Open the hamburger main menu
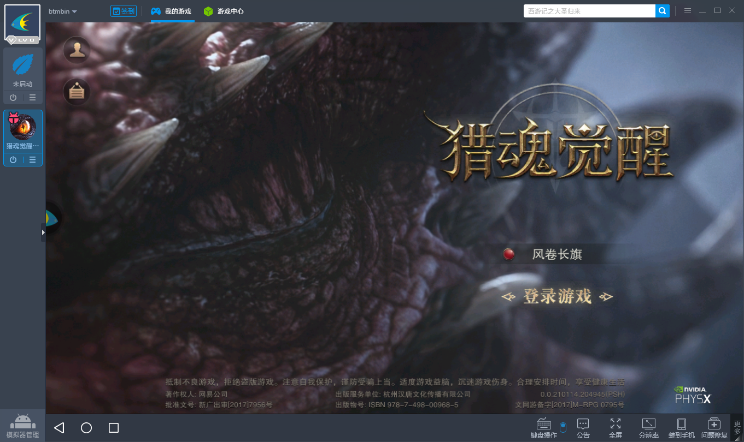Image resolution: width=744 pixels, height=442 pixels. pyautogui.click(x=688, y=11)
